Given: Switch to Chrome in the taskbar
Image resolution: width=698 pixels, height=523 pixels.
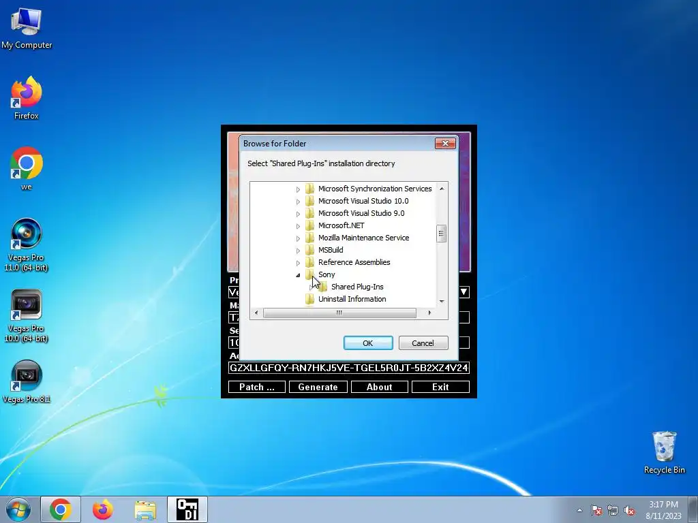Looking at the screenshot, I should coord(61,509).
